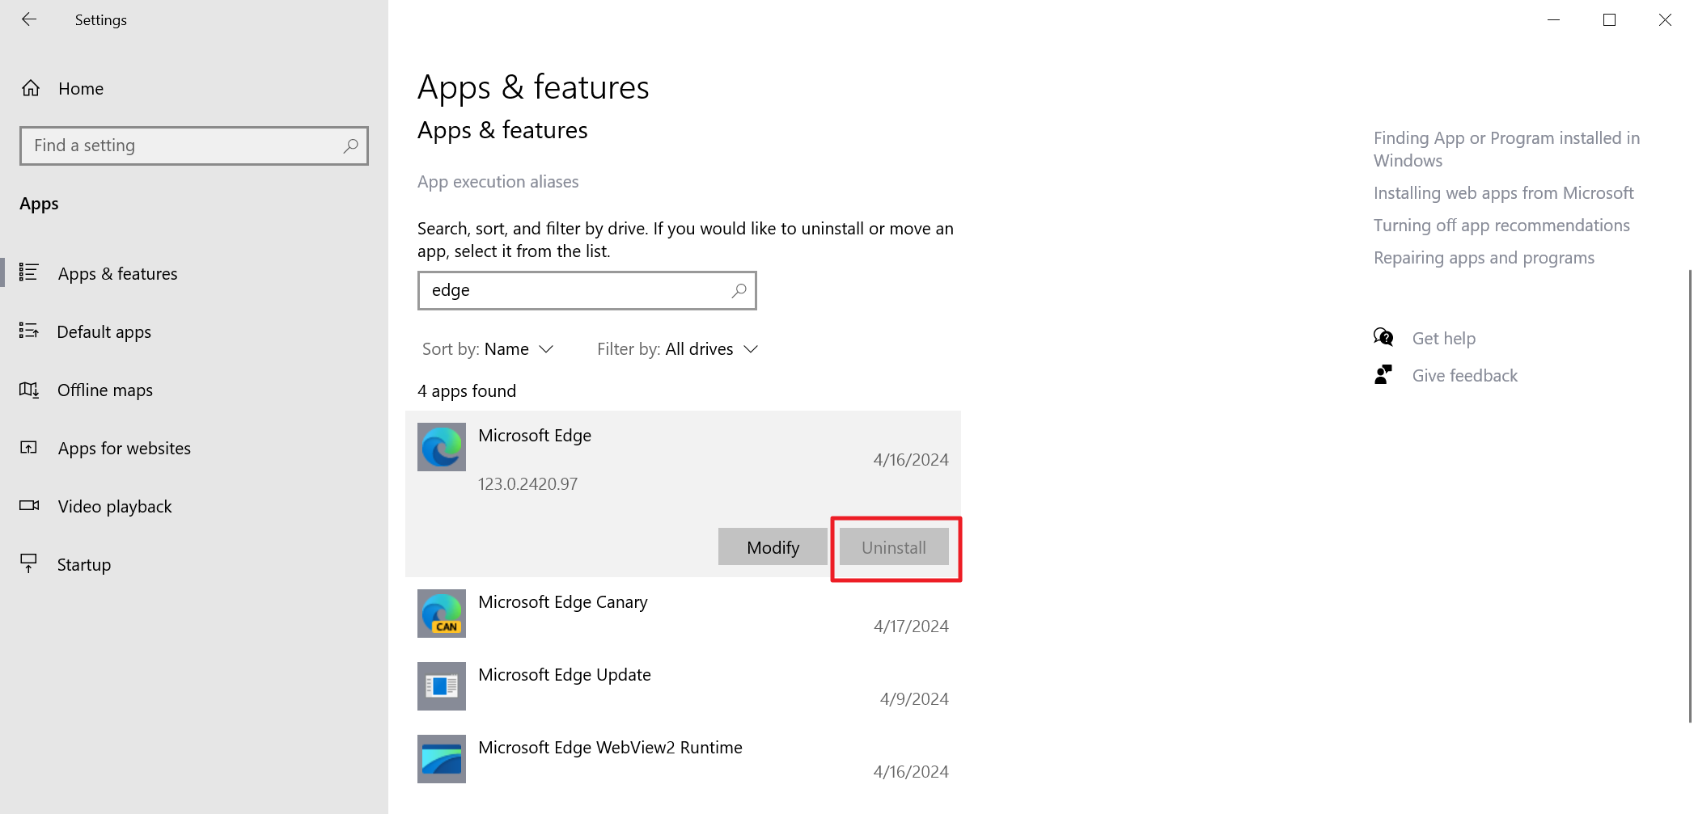
Task: Minimize the Settings window
Action: click(x=1553, y=19)
